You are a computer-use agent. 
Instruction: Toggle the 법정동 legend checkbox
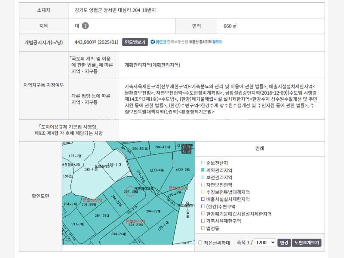203,228
